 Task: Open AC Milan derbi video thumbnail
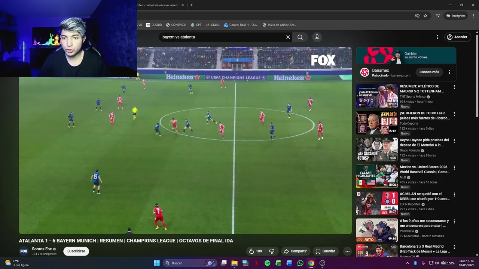click(377, 203)
